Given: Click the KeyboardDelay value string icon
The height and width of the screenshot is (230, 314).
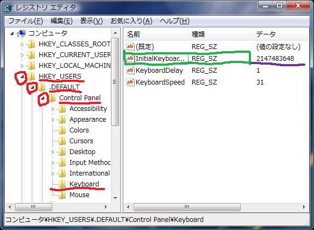Looking at the screenshot, I should pos(130,71).
